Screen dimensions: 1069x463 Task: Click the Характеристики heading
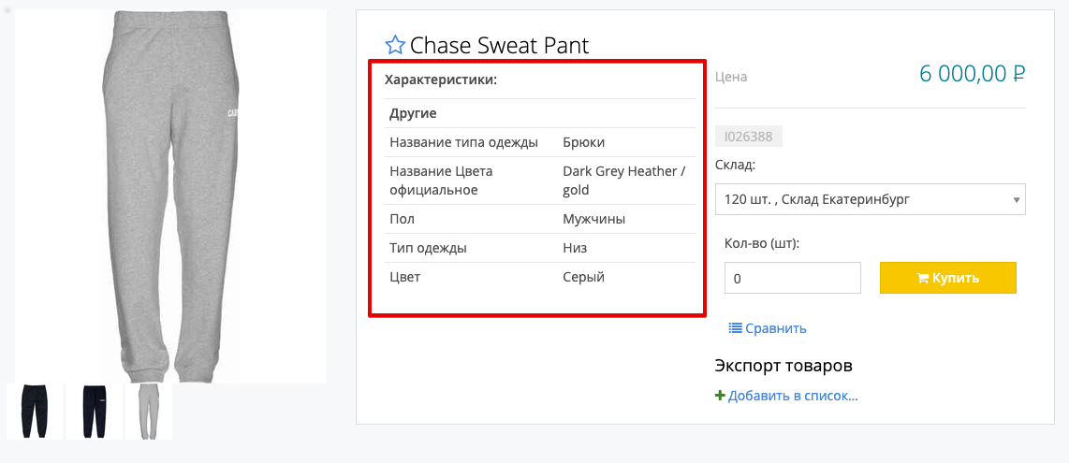440,80
